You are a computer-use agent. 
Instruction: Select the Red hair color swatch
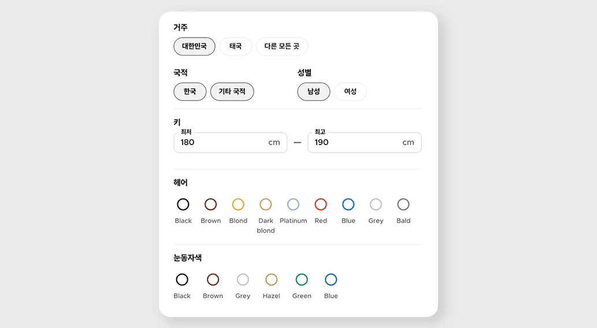(321, 204)
